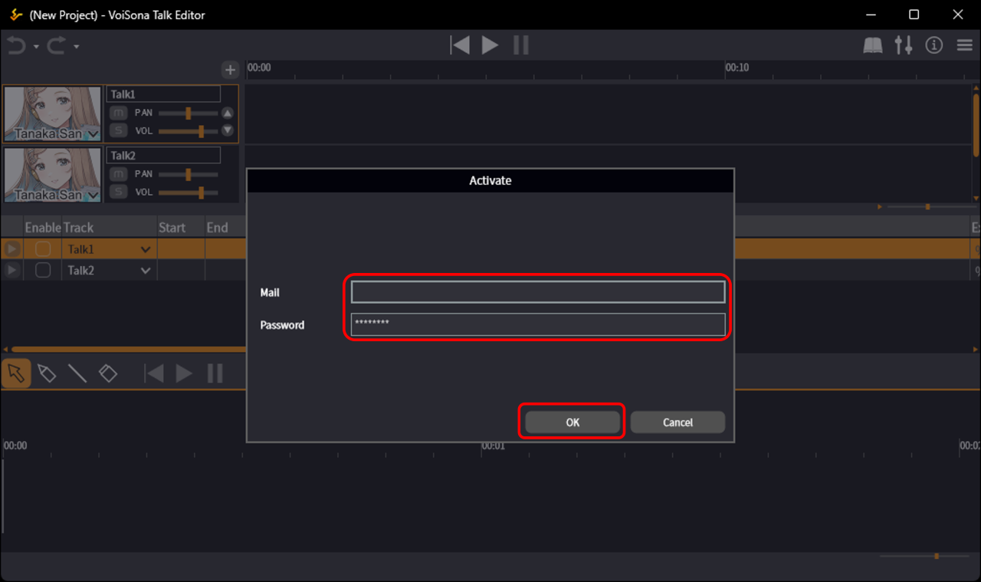
Task: Add a new track with plus icon
Action: 230,71
